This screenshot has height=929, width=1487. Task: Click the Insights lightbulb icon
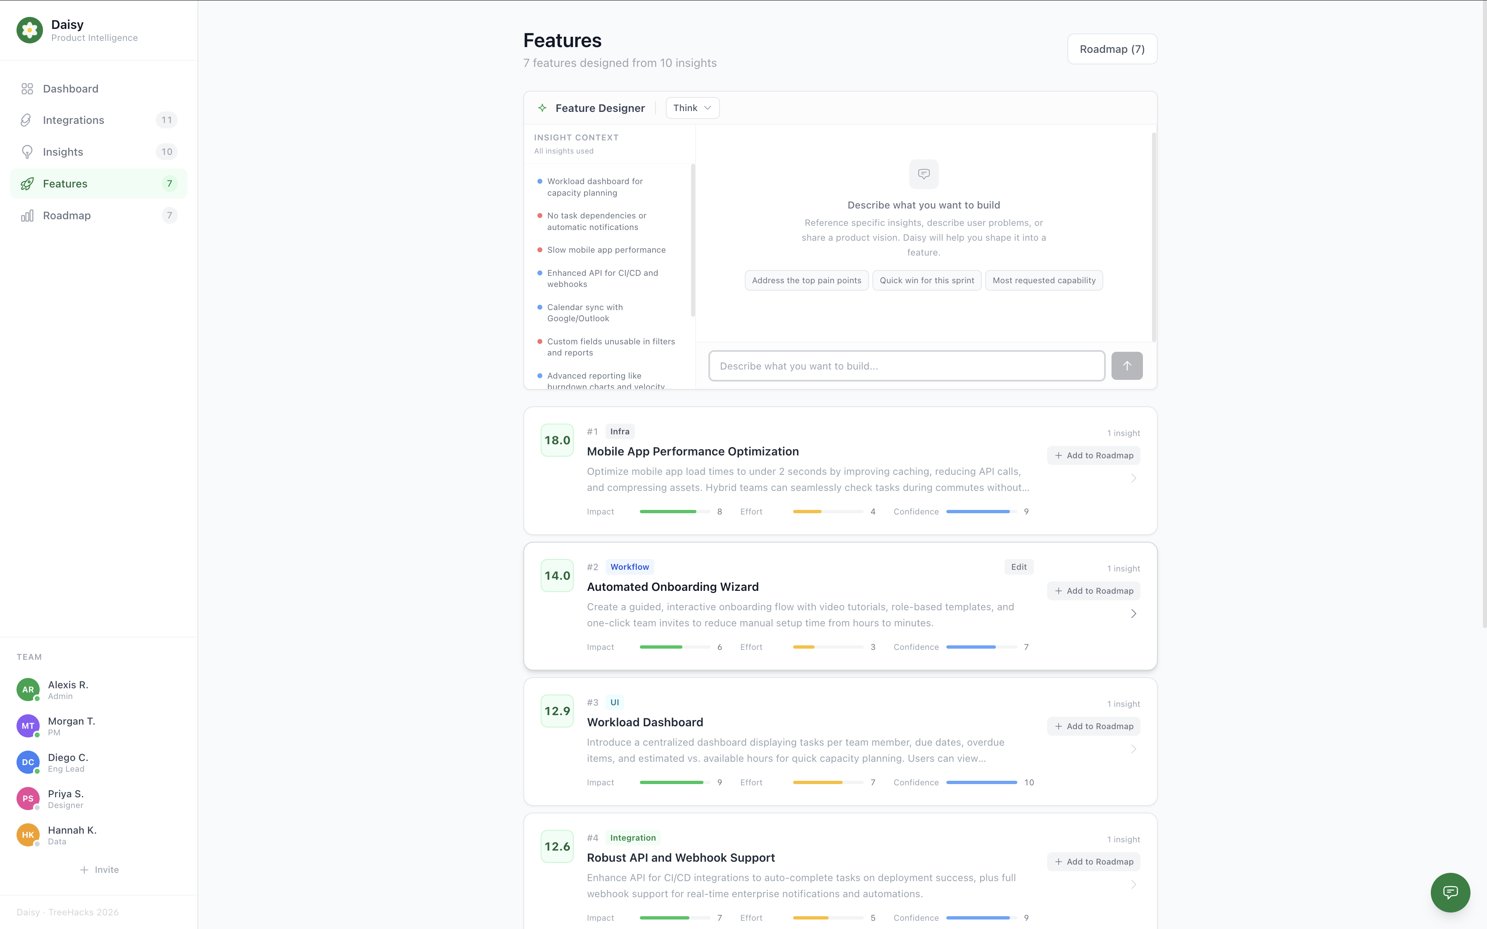click(x=27, y=152)
